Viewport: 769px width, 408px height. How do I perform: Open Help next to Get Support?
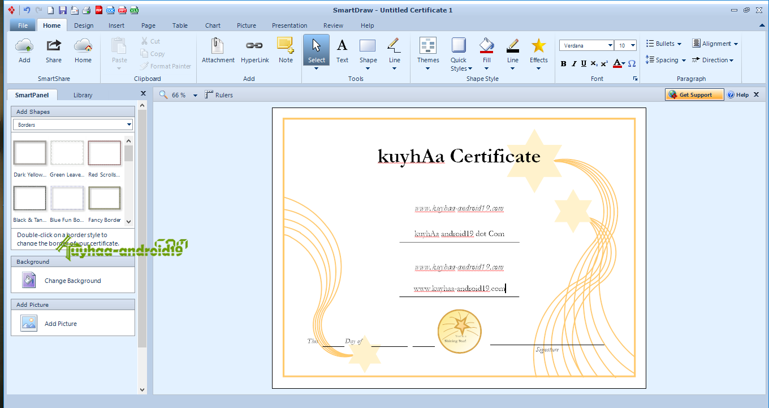coord(738,95)
